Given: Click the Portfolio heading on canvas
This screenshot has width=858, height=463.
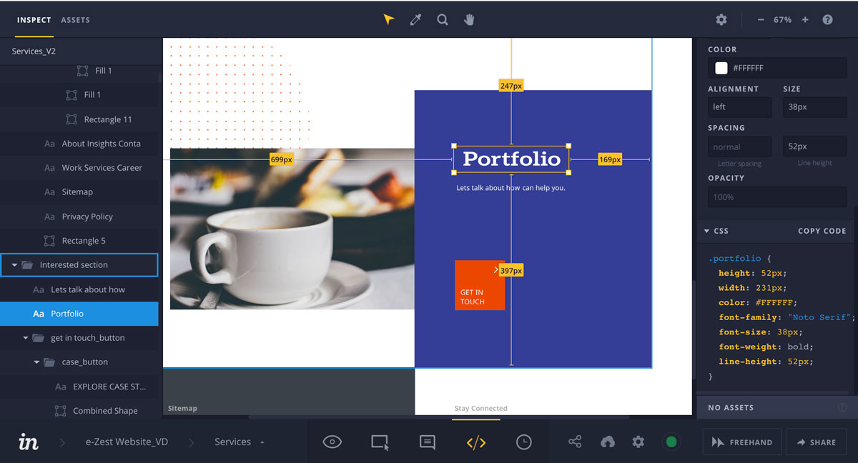Looking at the screenshot, I should pos(511,159).
